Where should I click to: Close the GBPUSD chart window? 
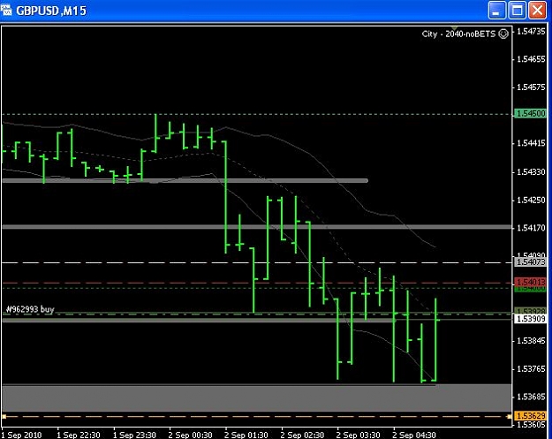tap(537, 11)
